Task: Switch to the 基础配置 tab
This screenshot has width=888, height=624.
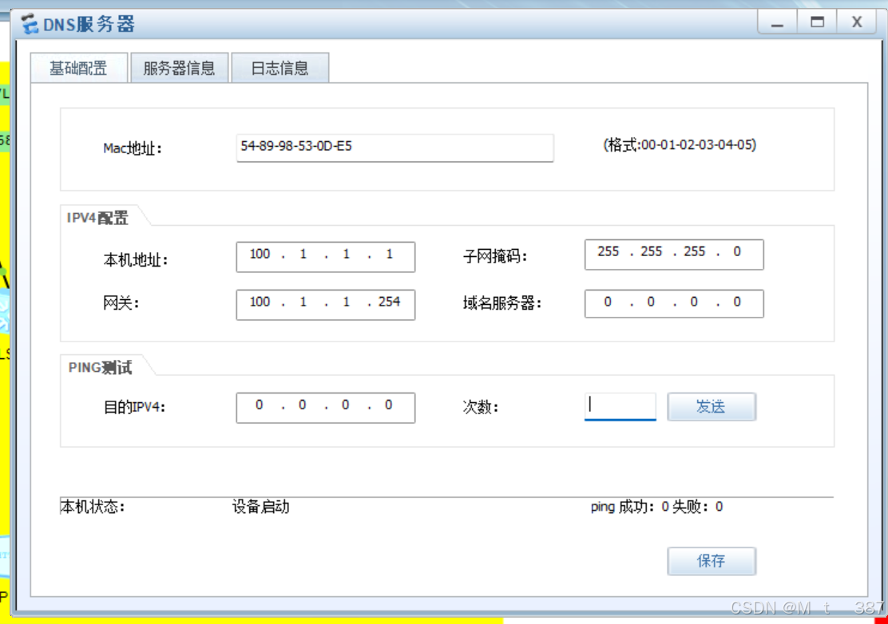Action: 79,69
